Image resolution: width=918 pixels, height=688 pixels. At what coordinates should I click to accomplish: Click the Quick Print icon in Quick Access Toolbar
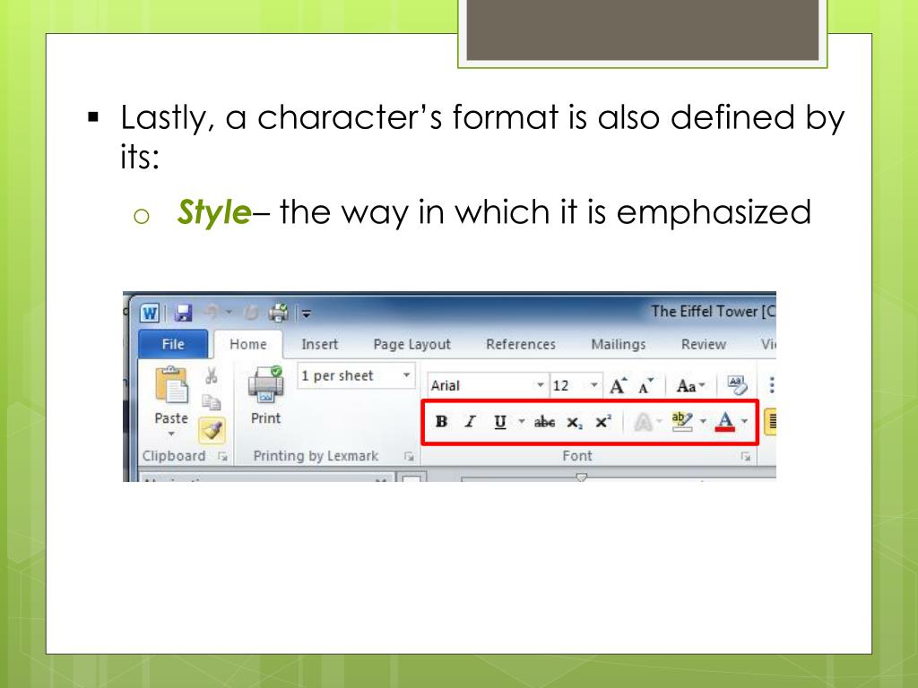pos(279,313)
